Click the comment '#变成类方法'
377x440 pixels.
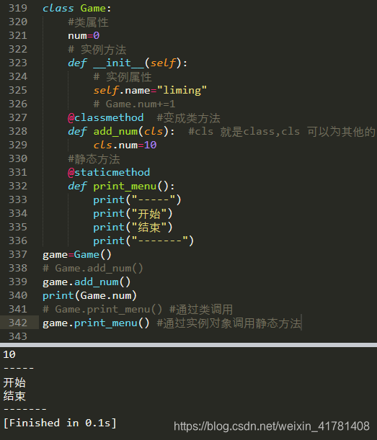coord(188,118)
